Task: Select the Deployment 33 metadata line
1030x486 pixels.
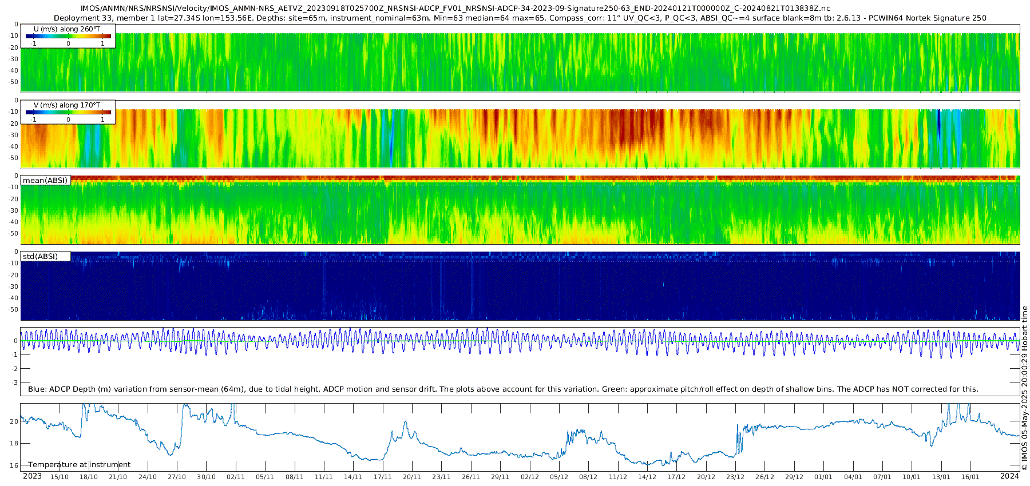Action: (520, 18)
